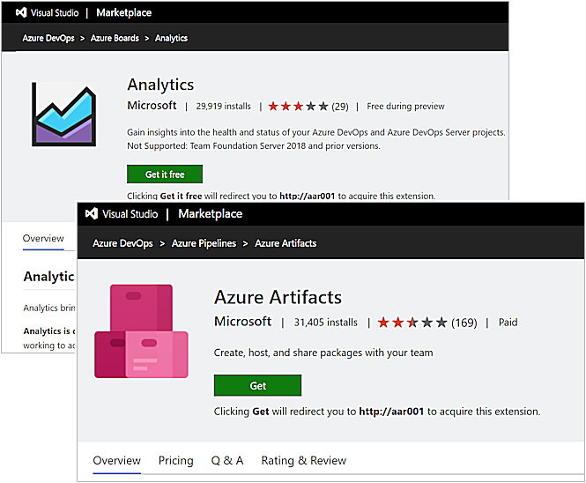This screenshot has height=483, width=586.
Task: Click the Visual Studio logo in Analytics window
Action: [21, 12]
